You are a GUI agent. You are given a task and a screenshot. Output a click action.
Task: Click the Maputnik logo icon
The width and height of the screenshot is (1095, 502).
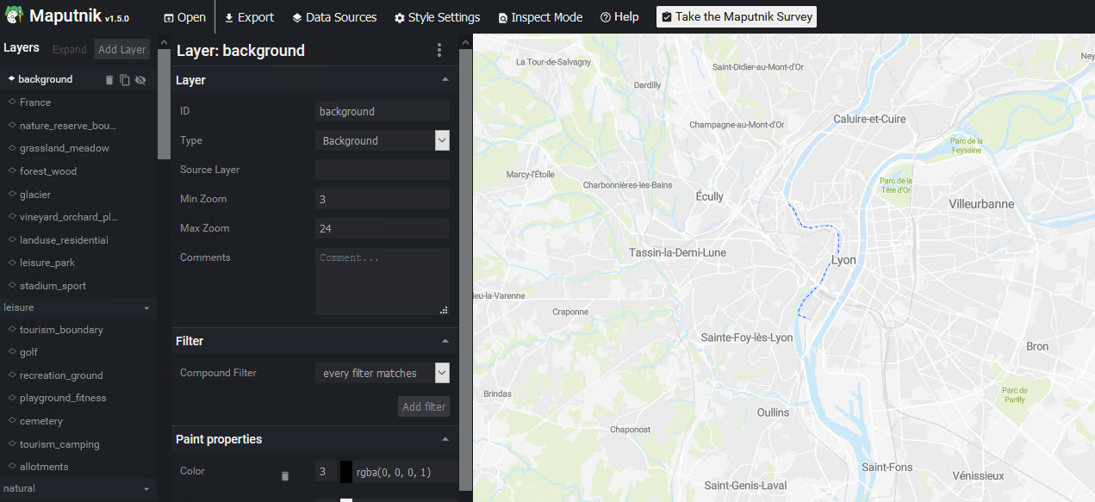pyautogui.click(x=14, y=16)
